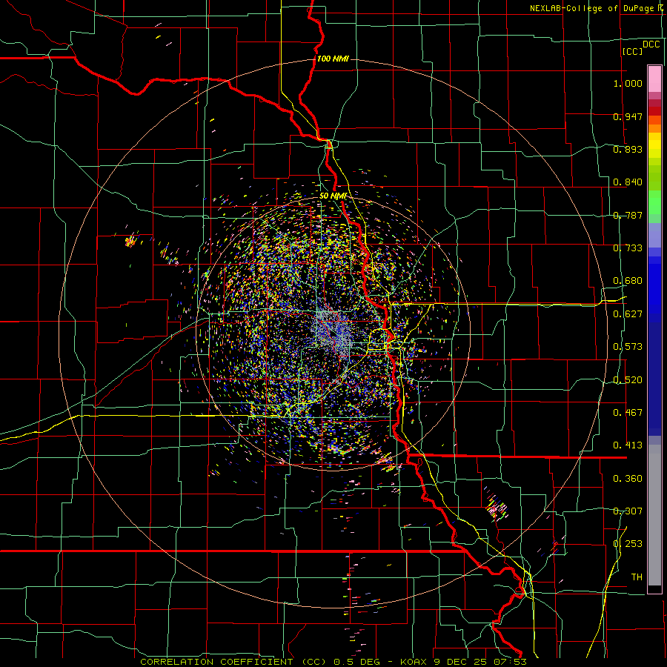Click the 0.467 legend value
Screen dimensions: 667x667
click(x=628, y=413)
